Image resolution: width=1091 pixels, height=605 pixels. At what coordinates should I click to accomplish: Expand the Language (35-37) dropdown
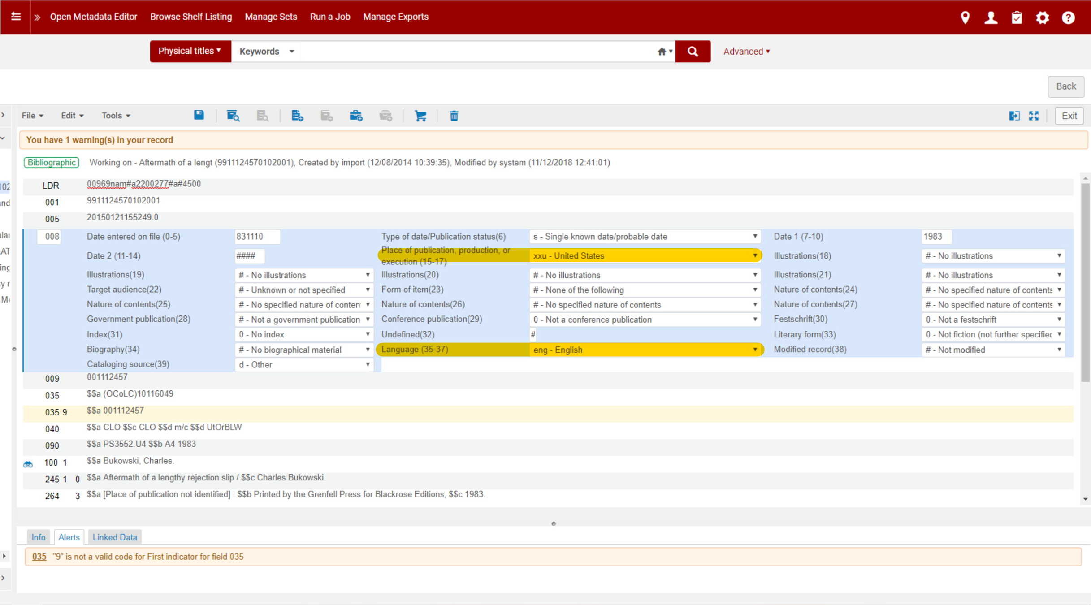click(645, 350)
